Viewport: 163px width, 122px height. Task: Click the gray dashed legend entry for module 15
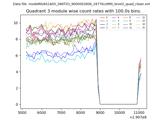click(139, 27)
